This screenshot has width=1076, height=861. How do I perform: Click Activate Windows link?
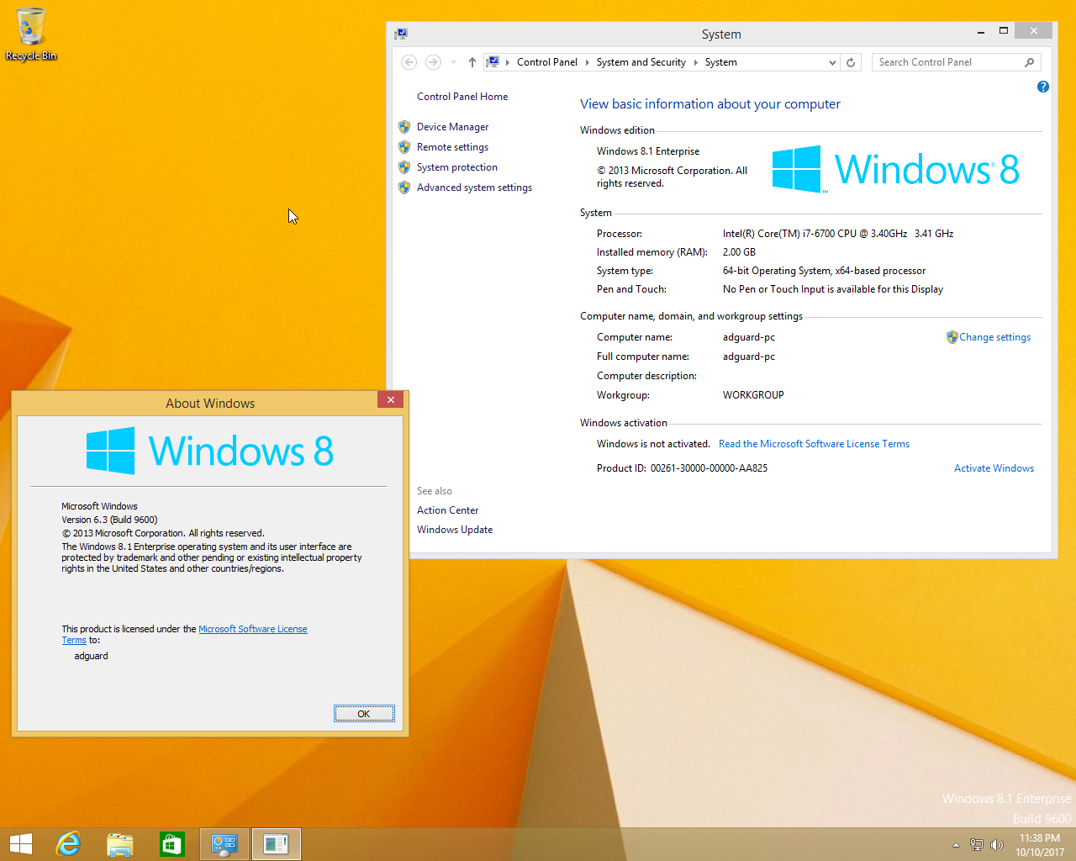point(994,468)
